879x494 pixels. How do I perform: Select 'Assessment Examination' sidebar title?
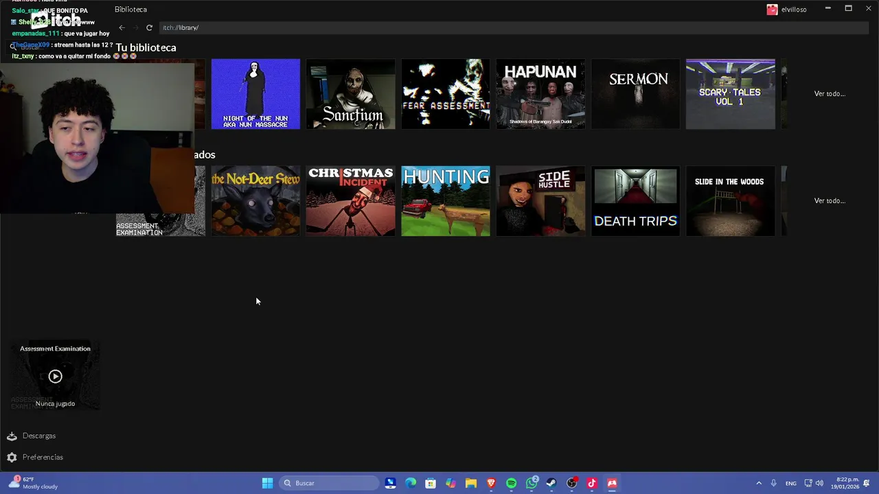pyautogui.click(x=55, y=349)
